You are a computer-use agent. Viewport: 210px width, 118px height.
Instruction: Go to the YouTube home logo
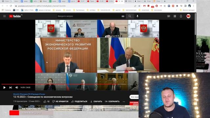(15, 16)
